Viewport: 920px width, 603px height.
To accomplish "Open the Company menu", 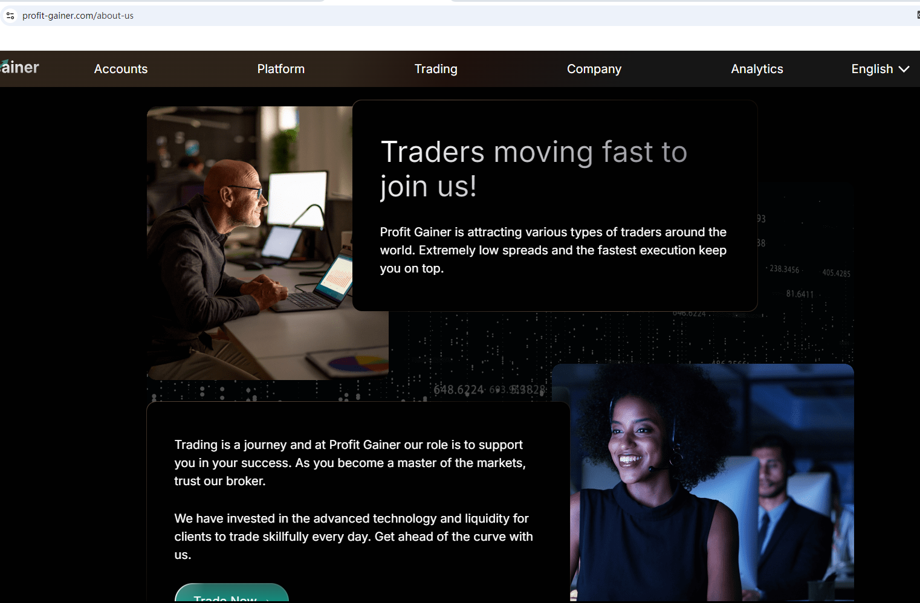I will [594, 69].
